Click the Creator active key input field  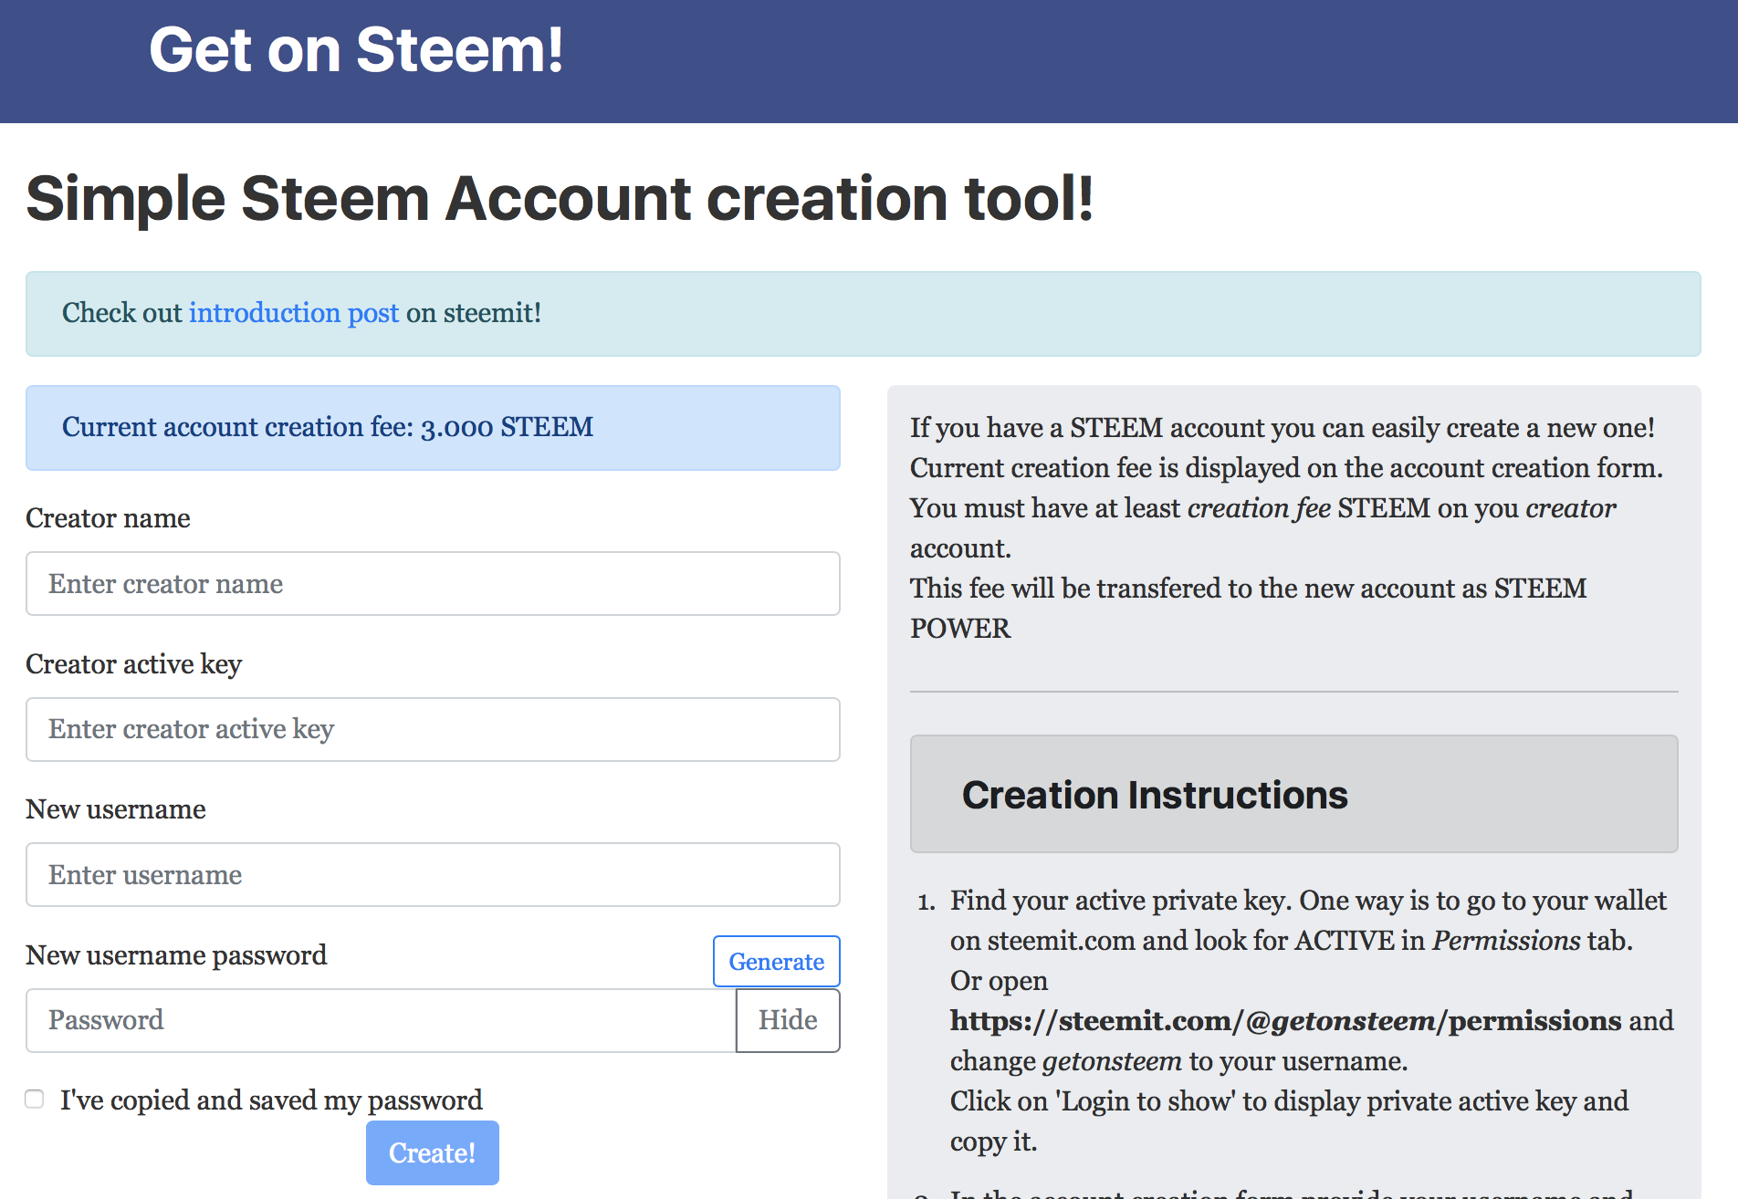tap(433, 729)
